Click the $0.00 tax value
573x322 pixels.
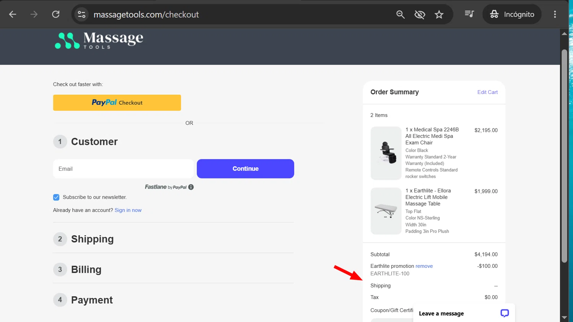491,297
